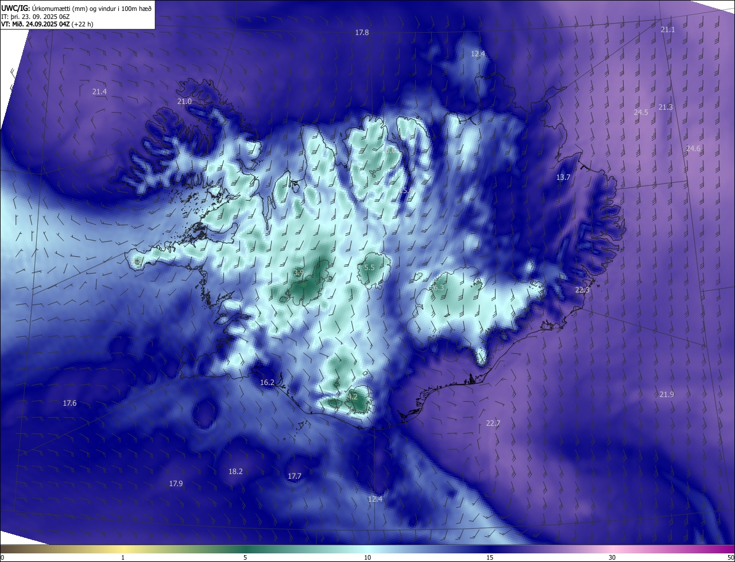Screen dimensions: 735x562
Task: Click the 15 tick on the color scale
Action: (x=490, y=557)
